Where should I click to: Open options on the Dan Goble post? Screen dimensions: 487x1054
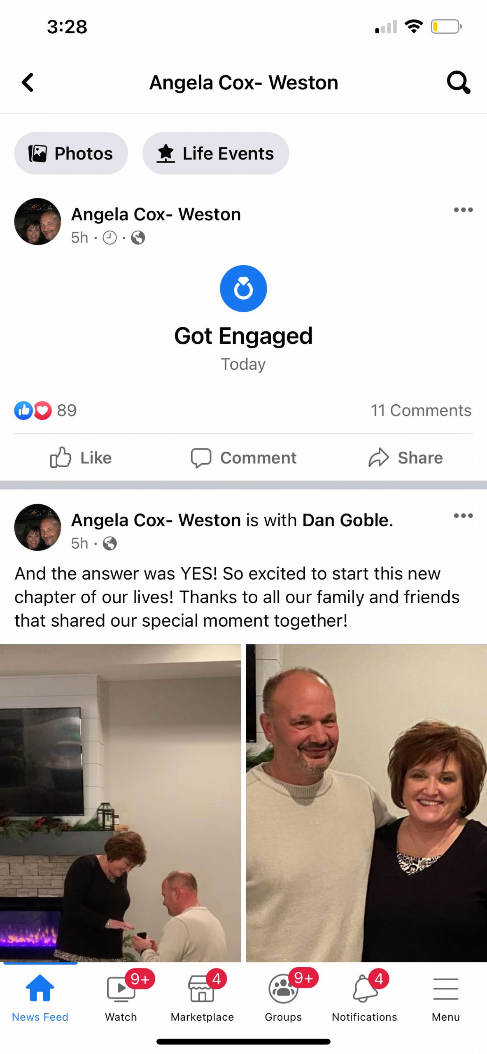coord(463,516)
